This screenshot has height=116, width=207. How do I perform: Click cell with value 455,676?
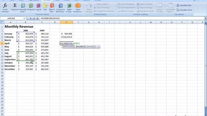[26, 34]
